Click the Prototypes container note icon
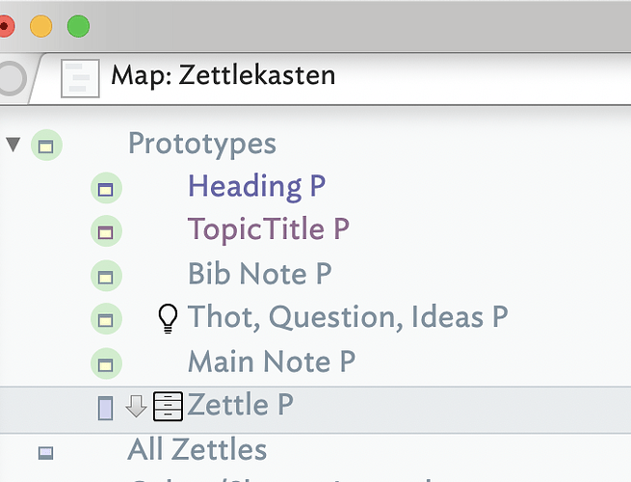Viewport: 631px width, 482px height. [45, 147]
